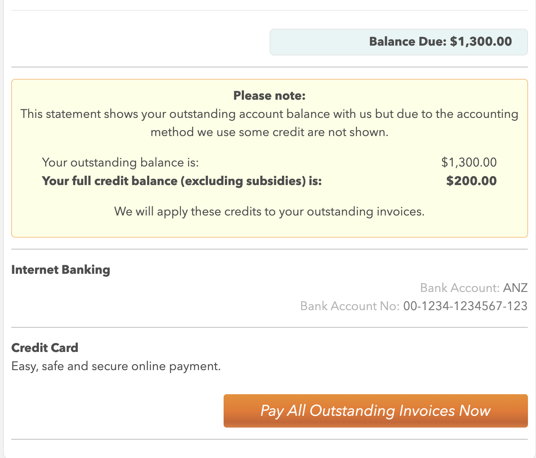The image size is (536, 458).
Task: Click the $1,300.00 outstanding balance amount in note
Action: click(469, 162)
